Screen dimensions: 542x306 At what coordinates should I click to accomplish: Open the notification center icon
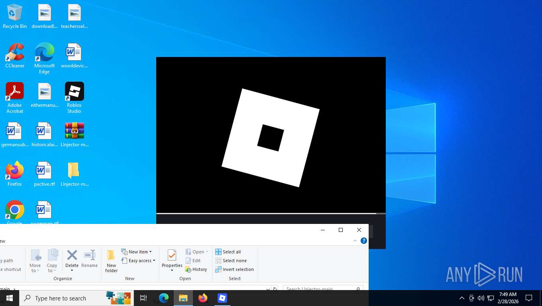coord(529,298)
